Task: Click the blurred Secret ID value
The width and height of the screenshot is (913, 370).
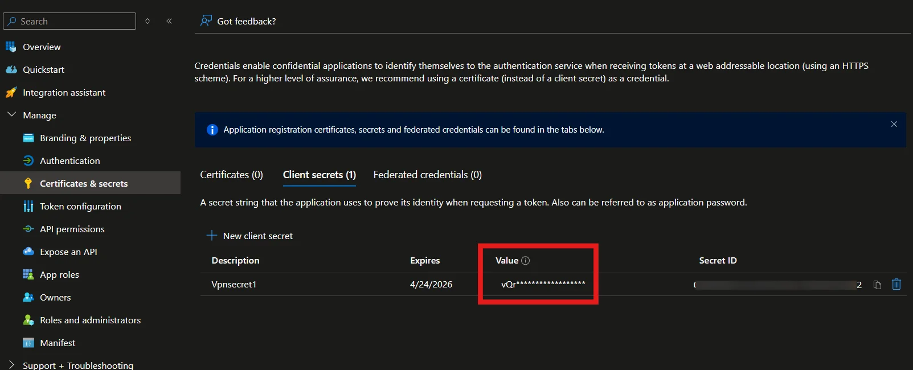Action: tap(777, 285)
